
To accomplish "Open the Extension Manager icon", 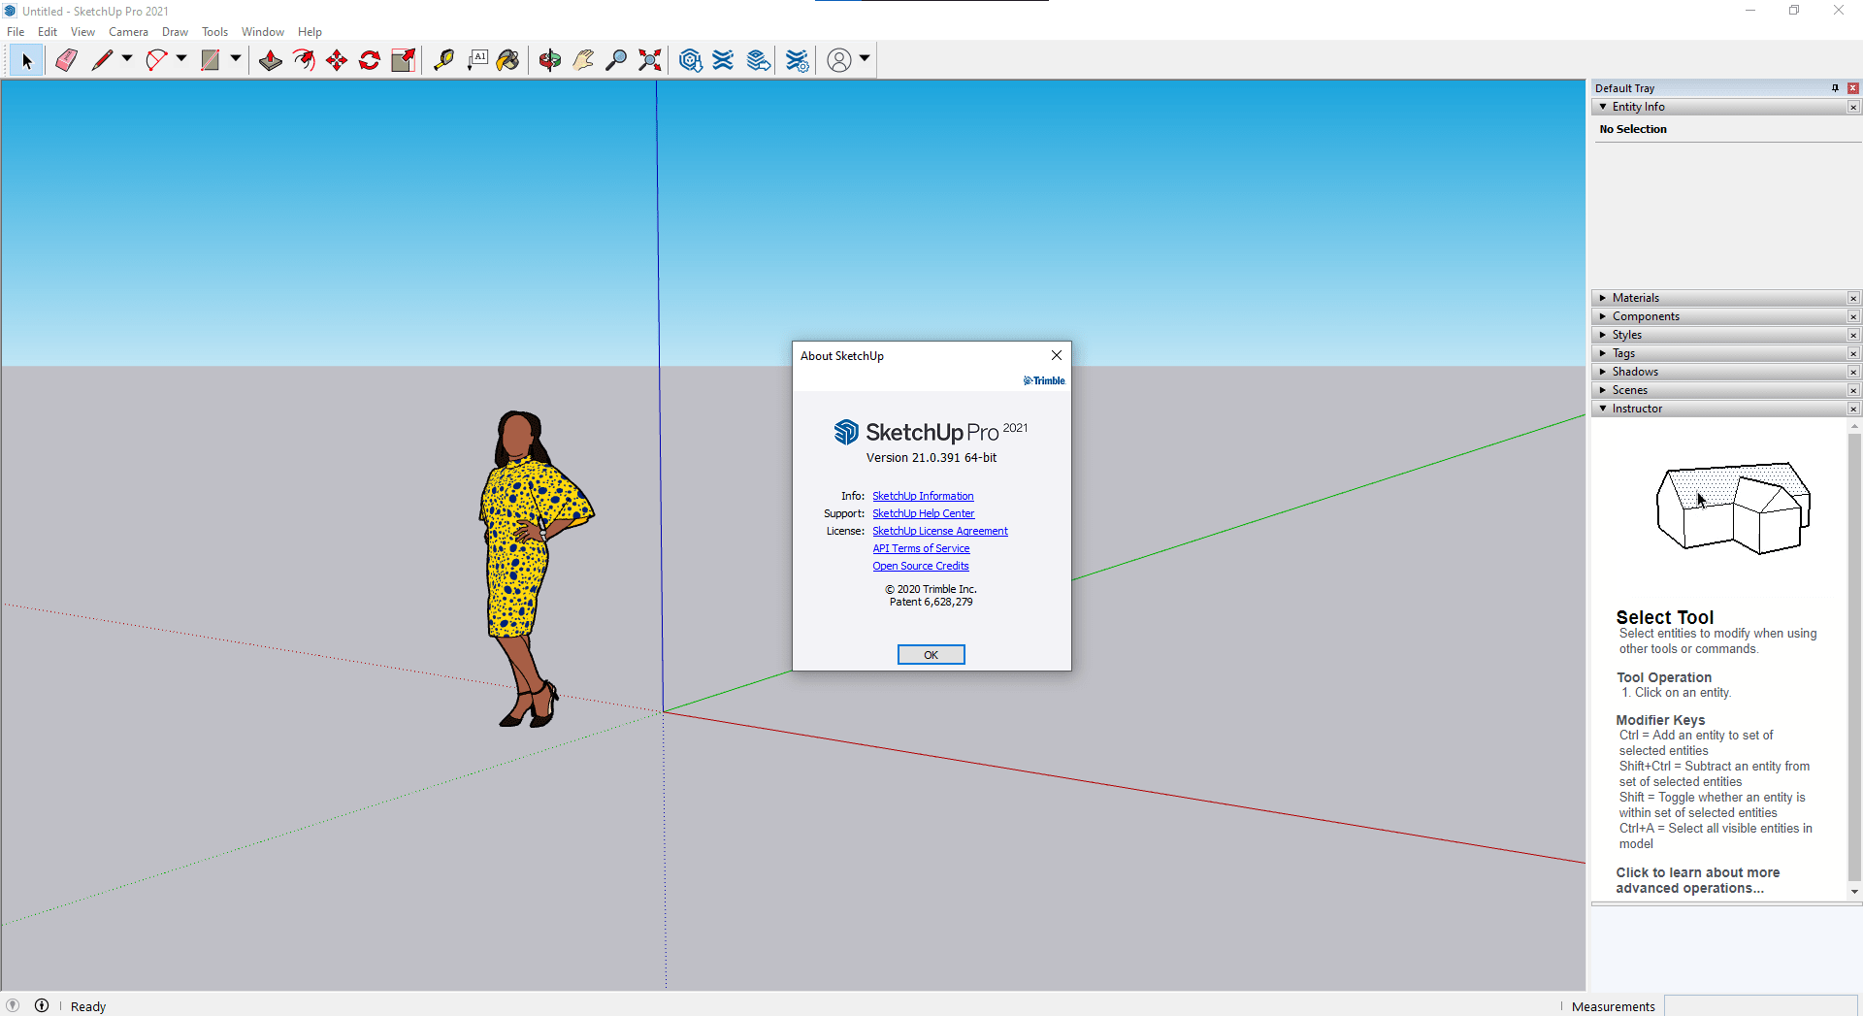I will click(797, 60).
